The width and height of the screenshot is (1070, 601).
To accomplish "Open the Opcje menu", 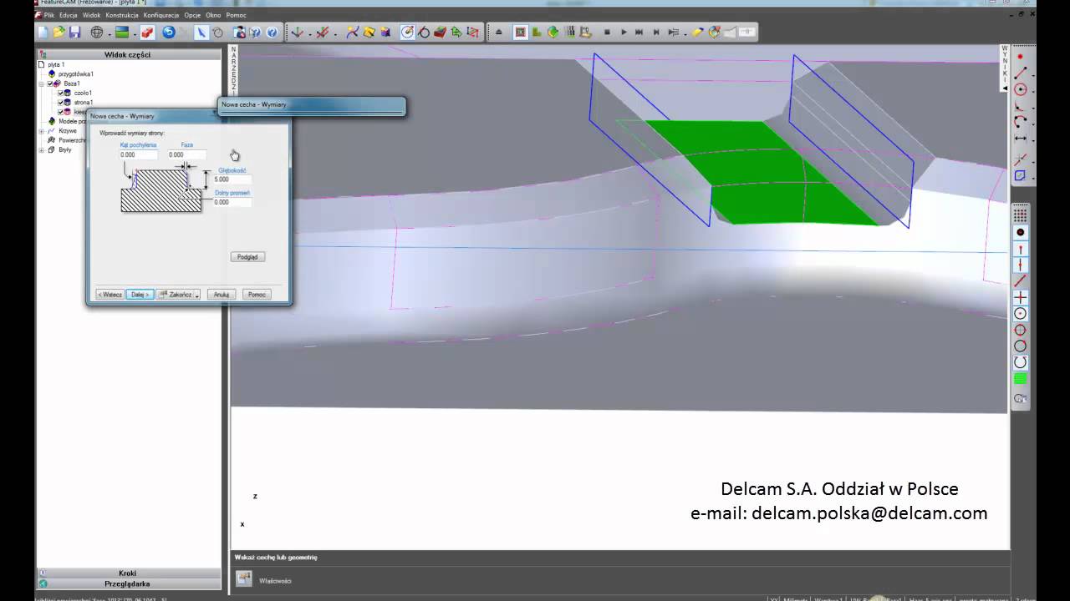I will pos(192,15).
